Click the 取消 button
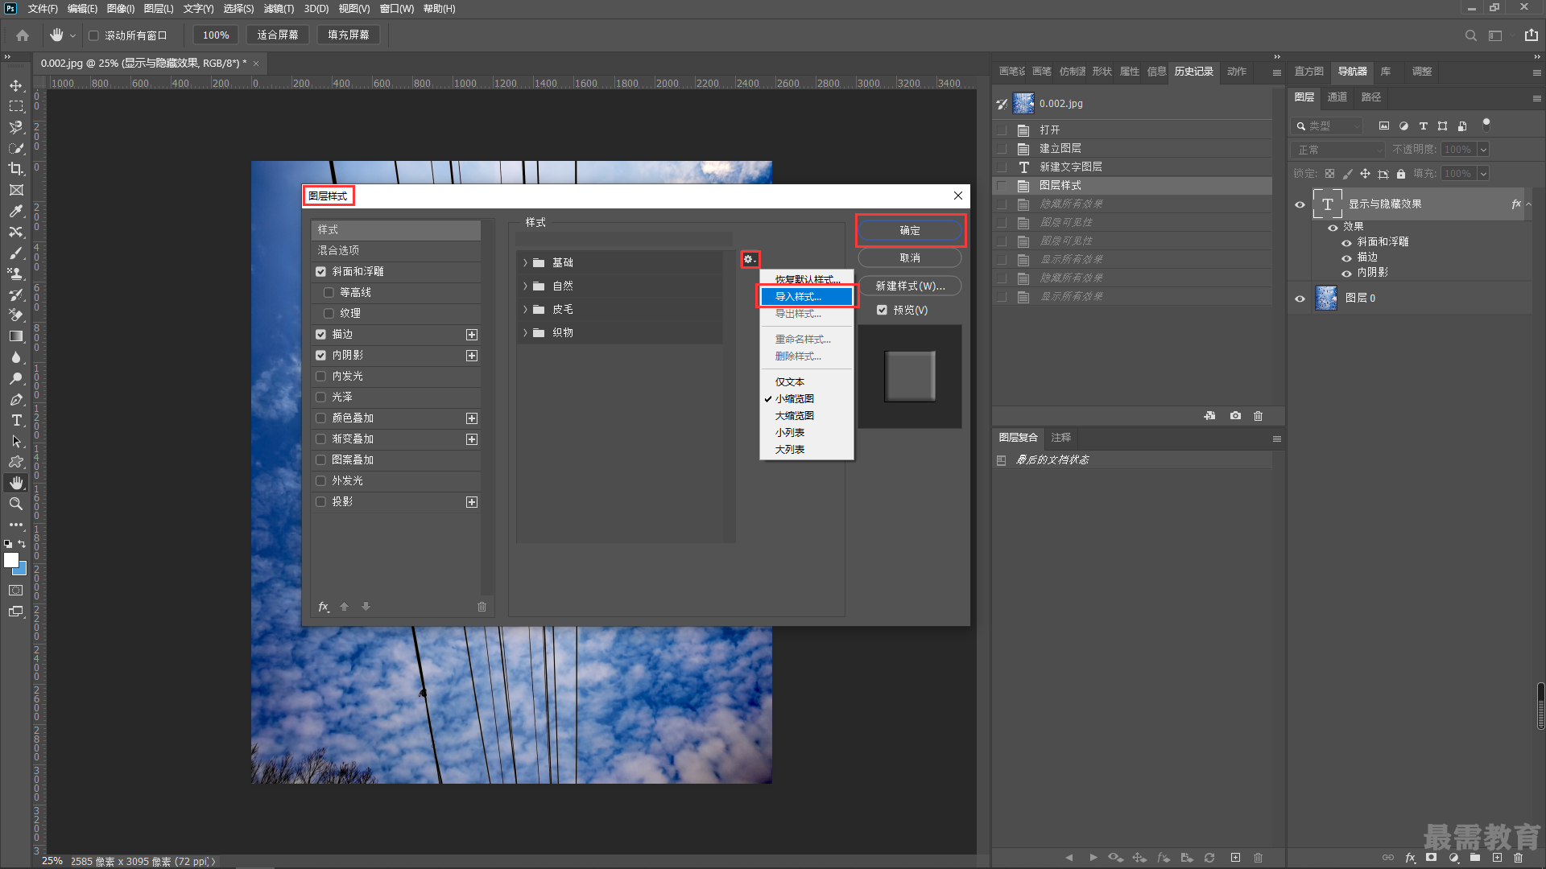Screen dimensions: 1546x869 tap(910, 258)
